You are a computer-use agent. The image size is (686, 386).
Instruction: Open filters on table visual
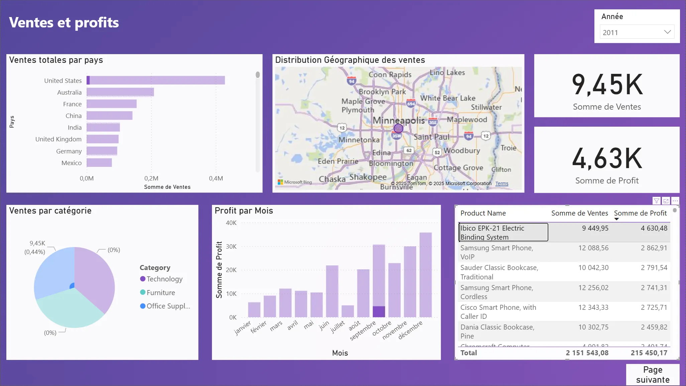pyautogui.click(x=656, y=201)
